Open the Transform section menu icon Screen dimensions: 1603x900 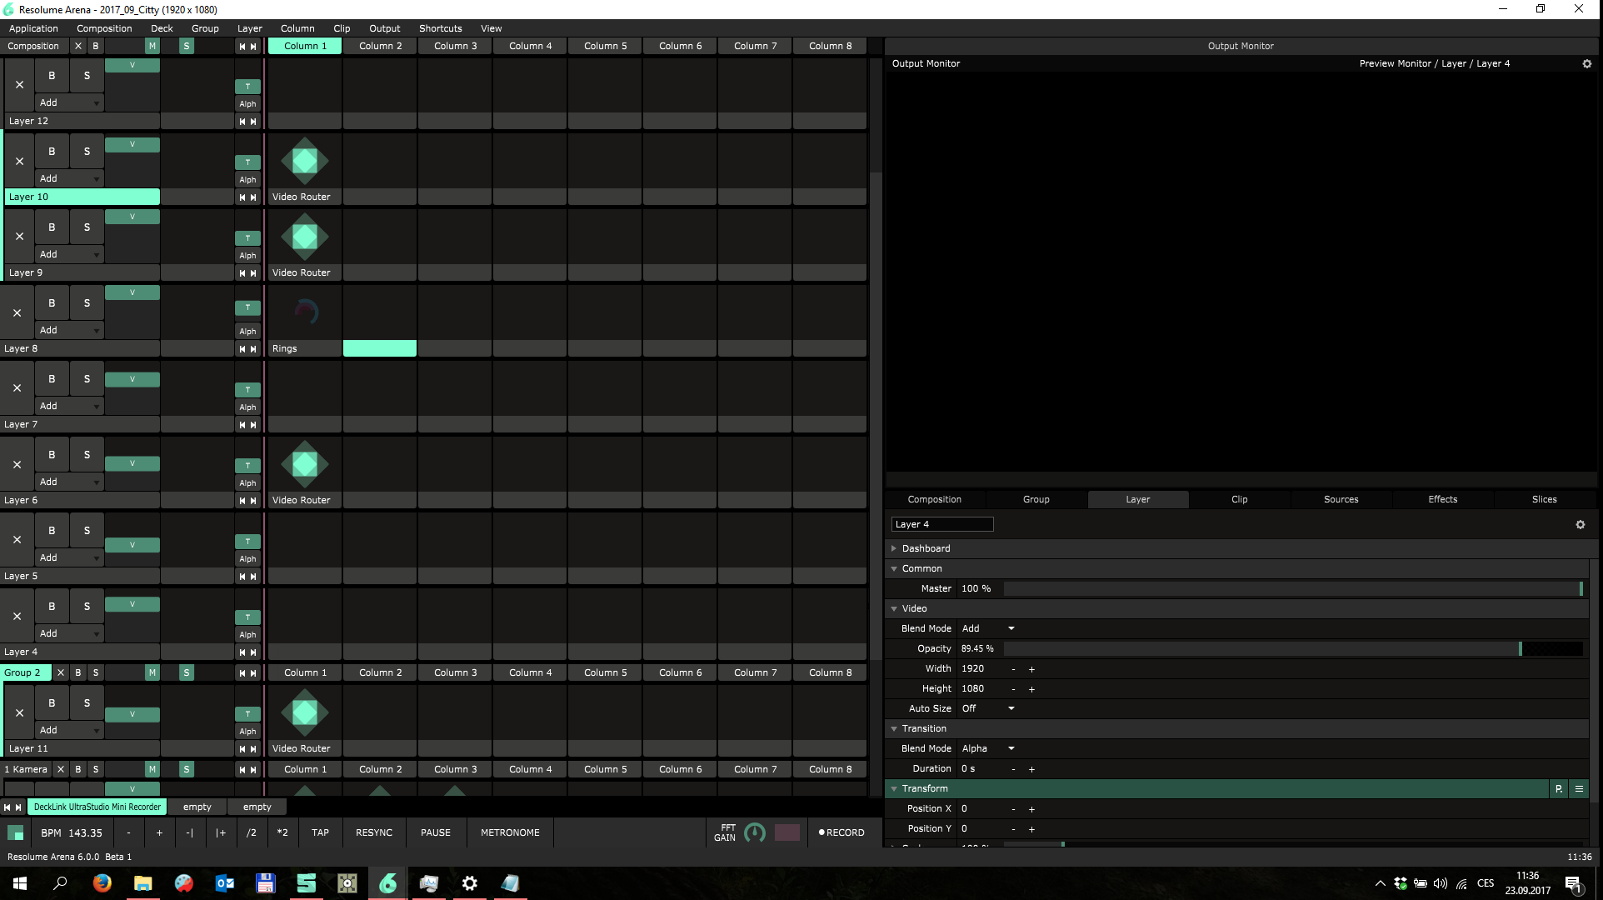click(1579, 788)
